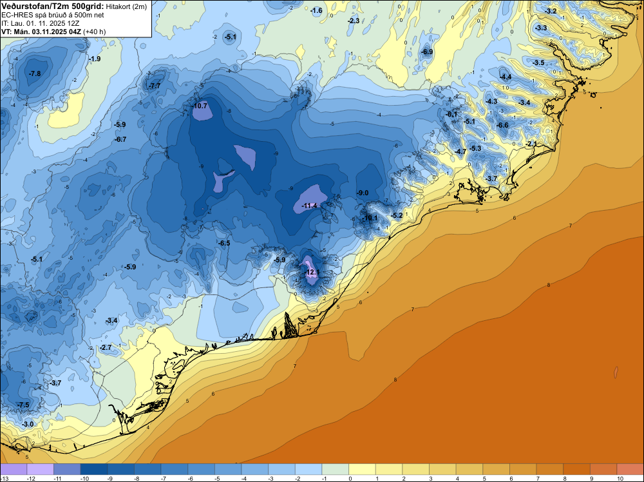Click legend swatch between -1 and 0
Viewport: 644px width, 482px height.
pyautogui.click(x=336, y=469)
